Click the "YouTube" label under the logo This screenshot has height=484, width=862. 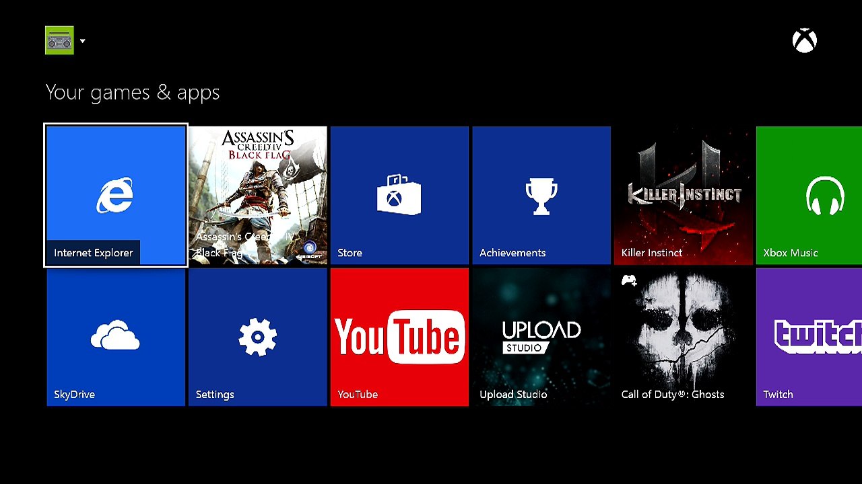[358, 395]
